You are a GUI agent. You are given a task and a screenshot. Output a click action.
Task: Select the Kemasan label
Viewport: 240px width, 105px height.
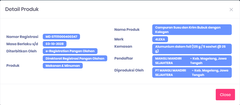(x=123, y=46)
